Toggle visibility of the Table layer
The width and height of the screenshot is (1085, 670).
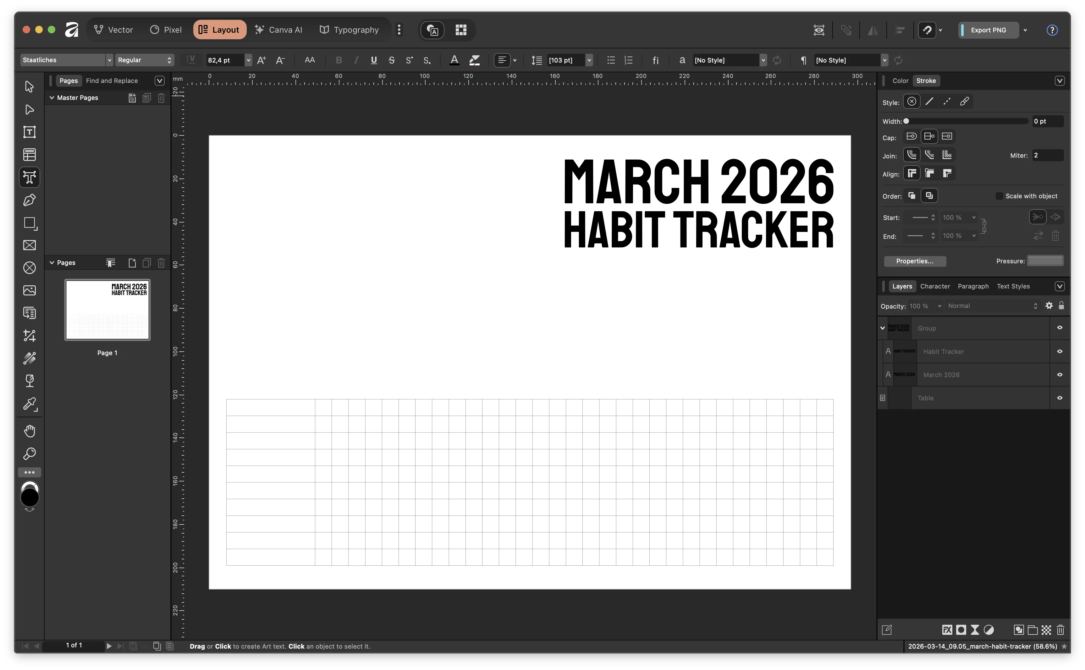point(1060,398)
